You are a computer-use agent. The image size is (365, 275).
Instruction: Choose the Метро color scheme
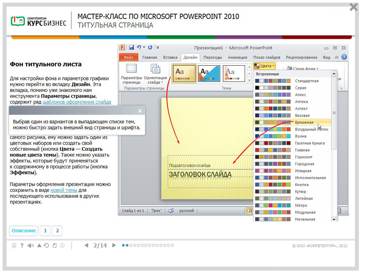tap(292, 205)
